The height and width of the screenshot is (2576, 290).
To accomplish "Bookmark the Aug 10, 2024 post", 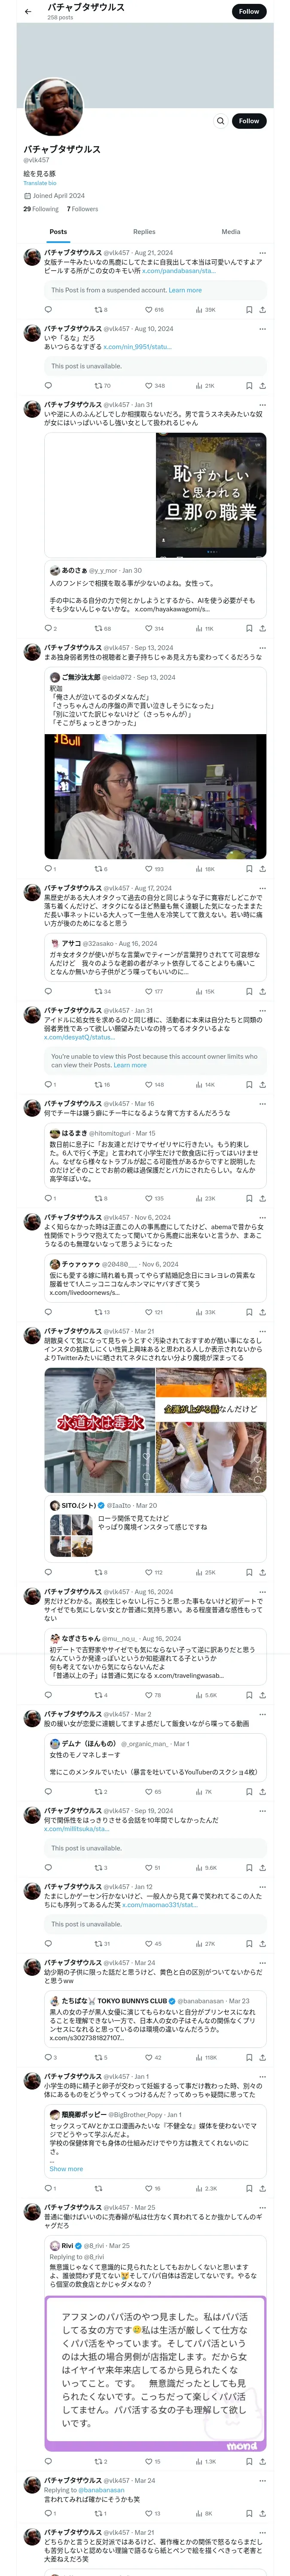I will pyautogui.click(x=249, y=386).
